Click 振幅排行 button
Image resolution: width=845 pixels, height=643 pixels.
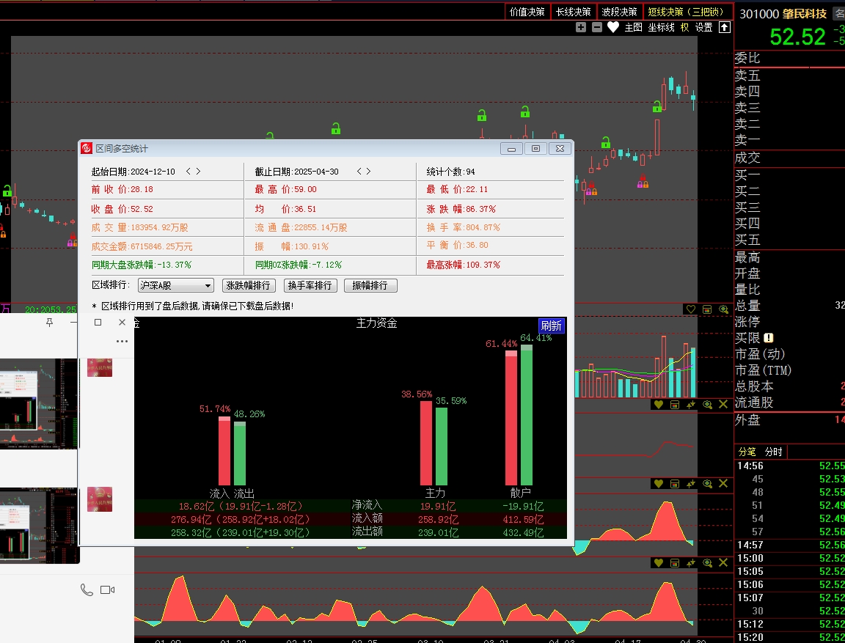[x=370, y=285]
